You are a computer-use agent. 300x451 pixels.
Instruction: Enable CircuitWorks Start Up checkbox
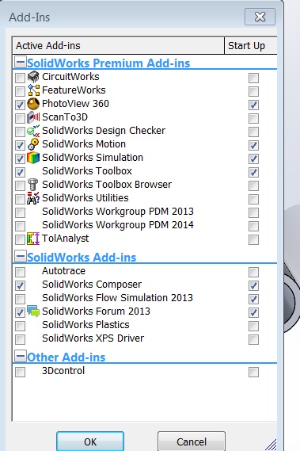click(x=253, y=78)
